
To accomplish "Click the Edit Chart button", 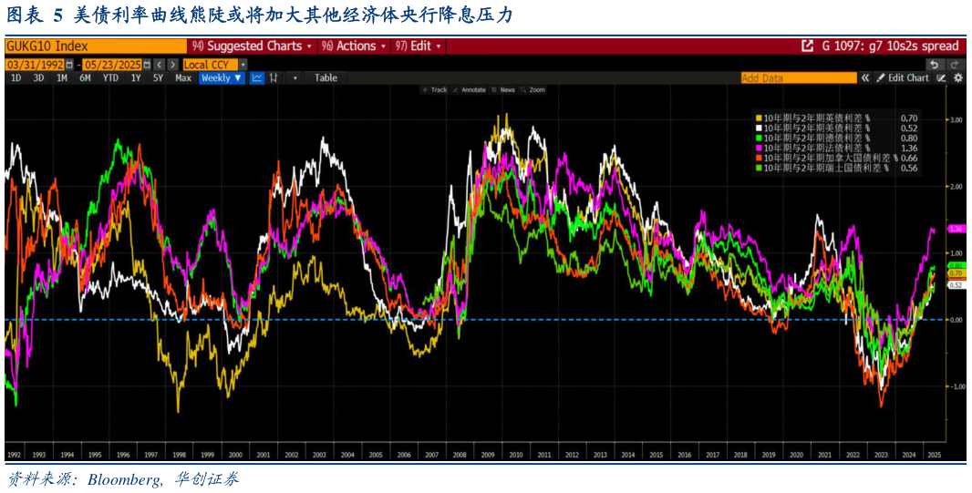I will click(903, 78).
